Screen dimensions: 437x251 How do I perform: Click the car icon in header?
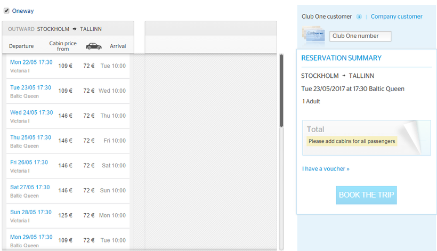94,46
